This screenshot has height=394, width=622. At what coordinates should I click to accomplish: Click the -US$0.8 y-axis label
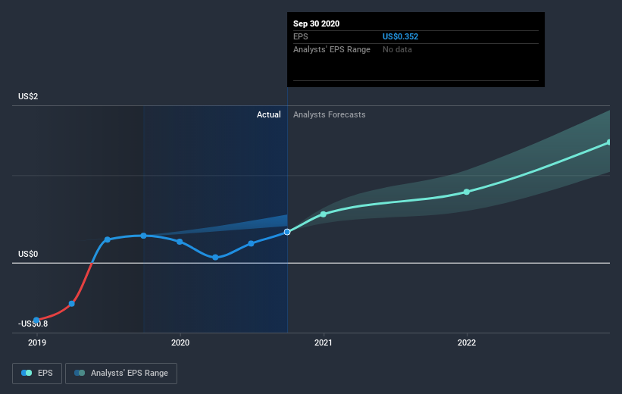[33, 324]
